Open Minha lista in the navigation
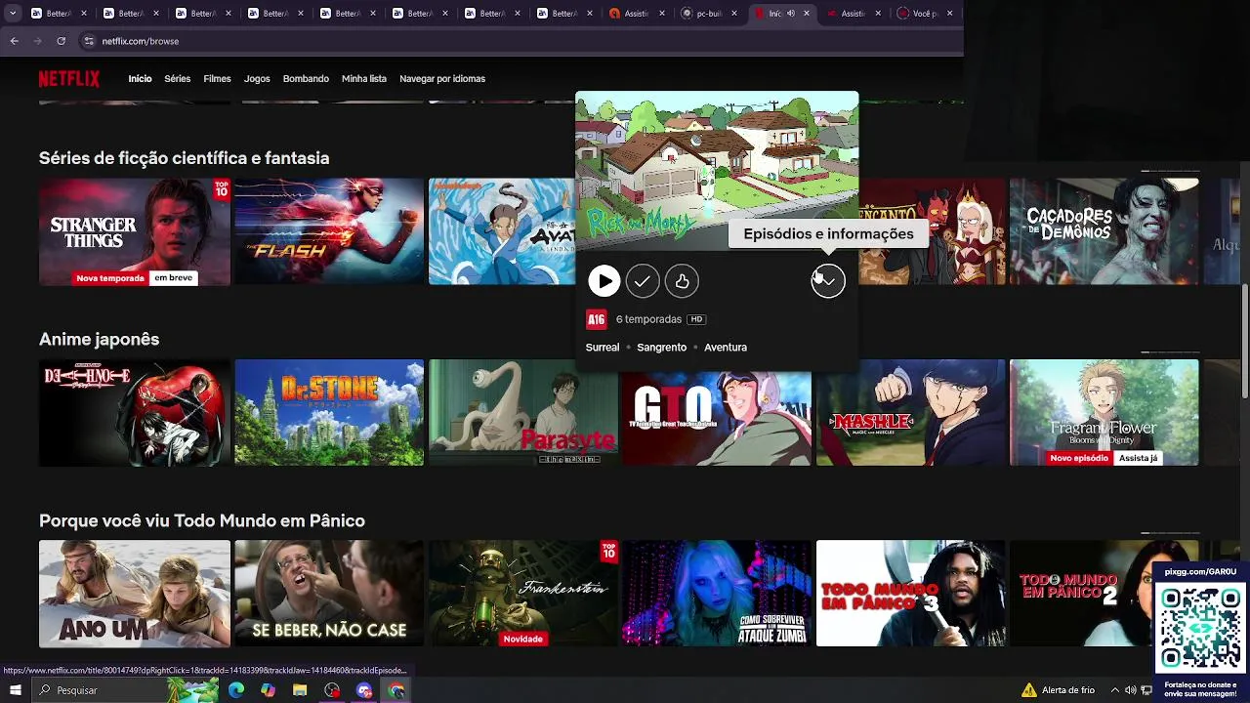Viewport: 1250px width, 703px height. 364,79
